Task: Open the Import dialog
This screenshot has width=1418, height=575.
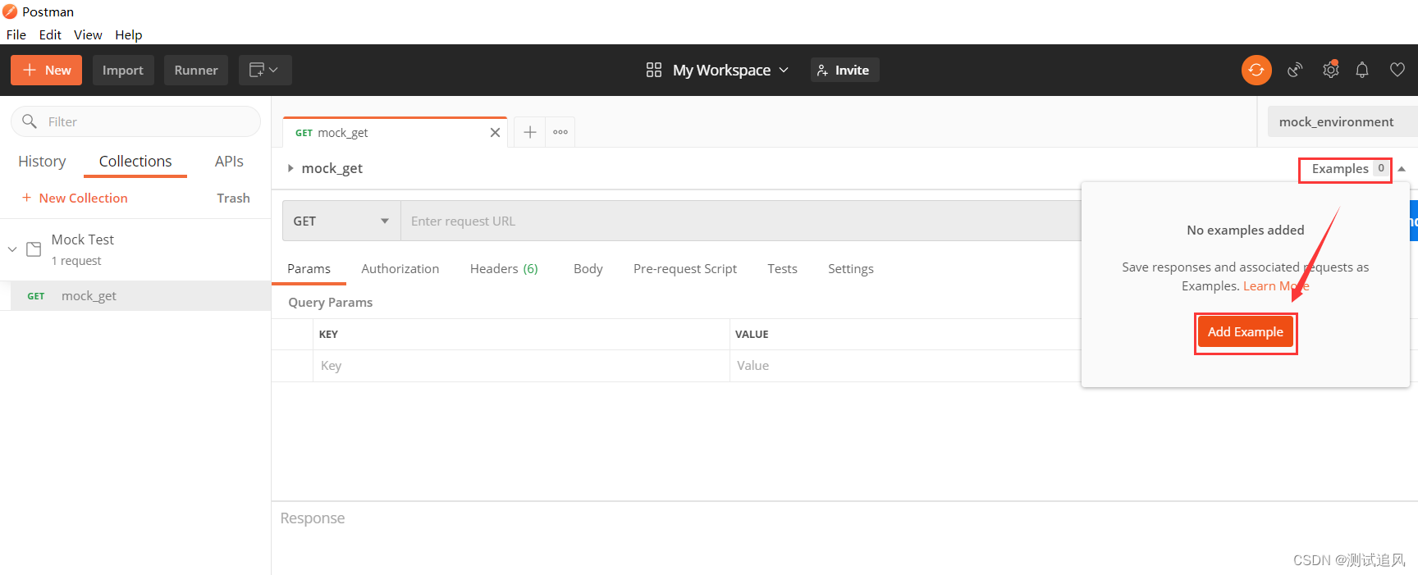Action: click(x=122, y=71)
